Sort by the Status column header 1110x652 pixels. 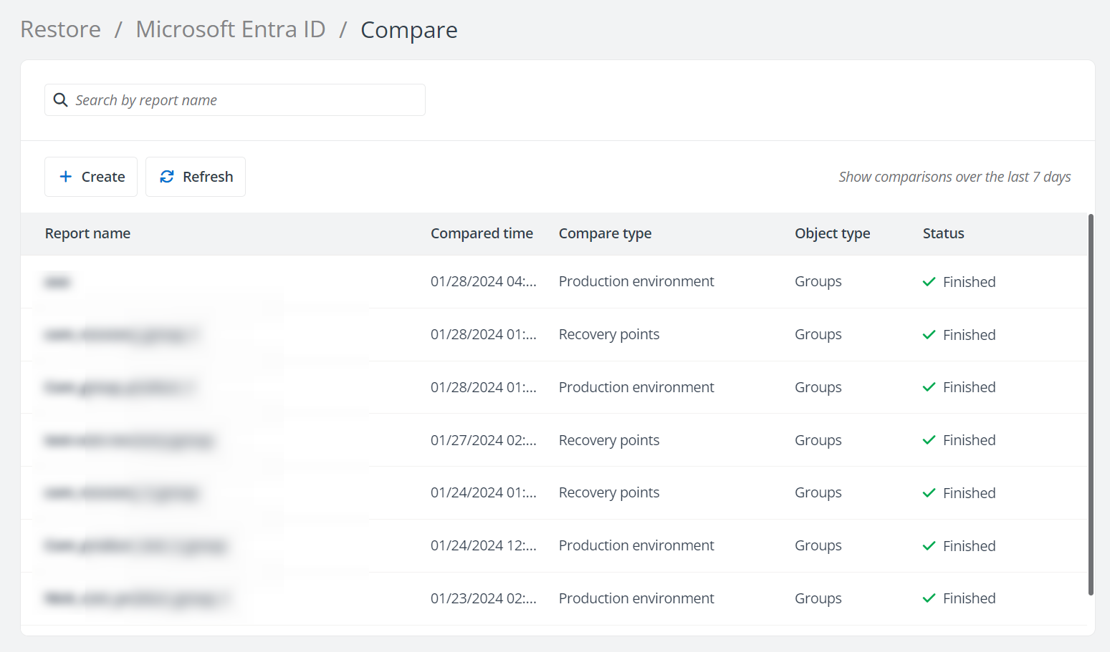(x=943, y=233)
